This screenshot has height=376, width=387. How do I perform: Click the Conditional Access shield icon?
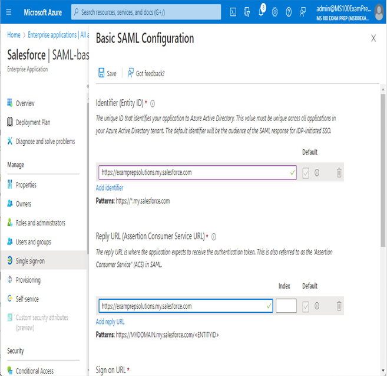[10, 370]
